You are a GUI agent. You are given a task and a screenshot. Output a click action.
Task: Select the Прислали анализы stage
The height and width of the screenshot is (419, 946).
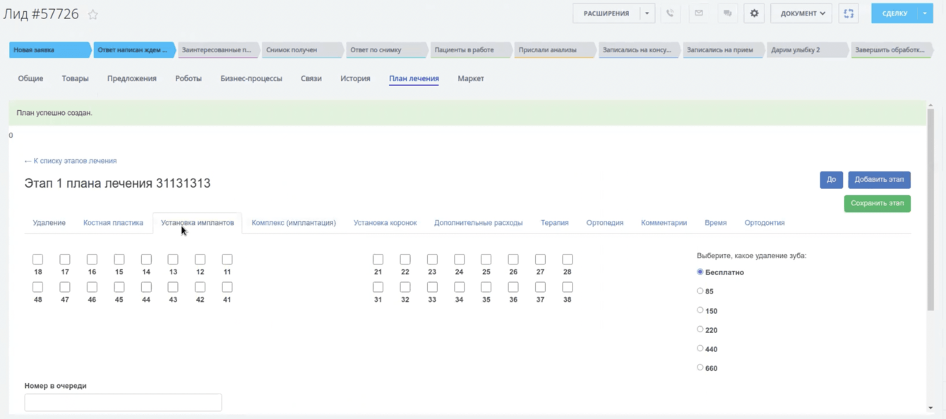tap(554, 50)
